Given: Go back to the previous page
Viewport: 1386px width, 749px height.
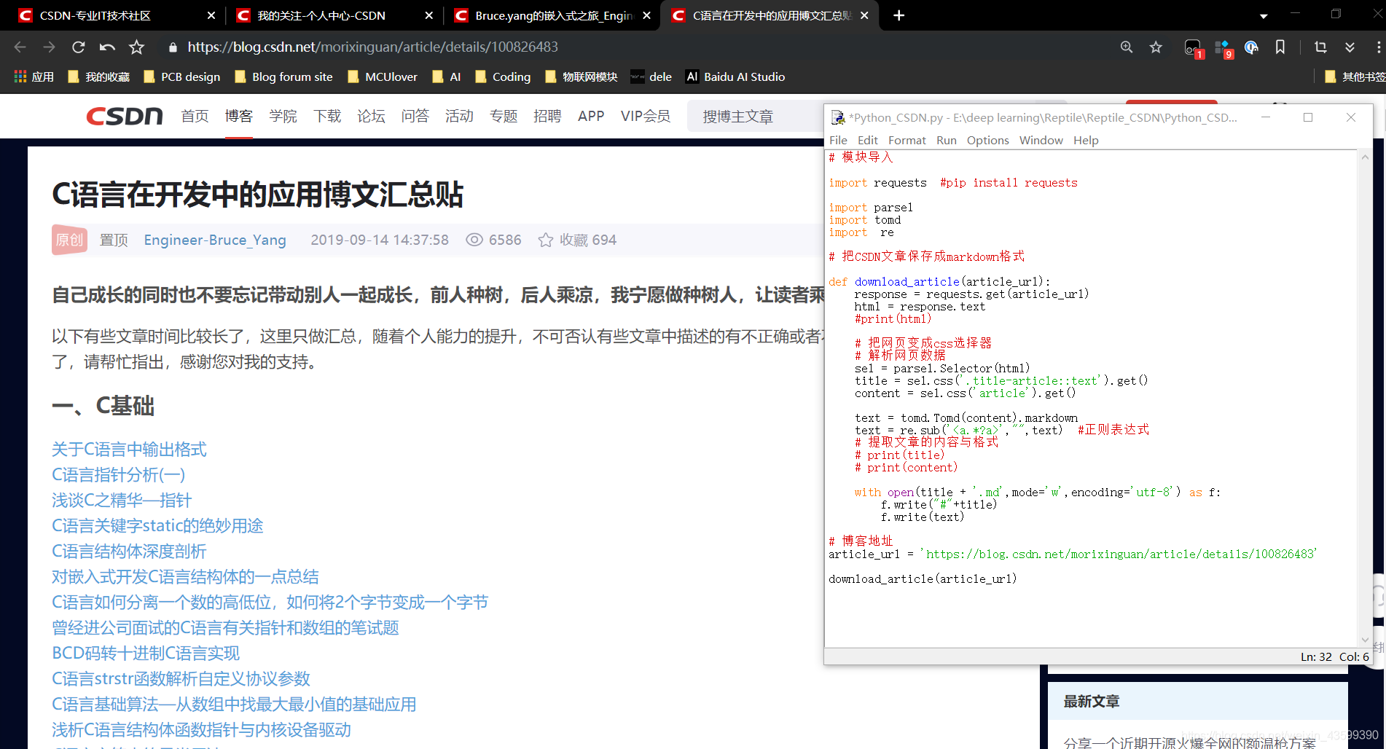Looking at the screenshot, I should click(x=19, y=47).
